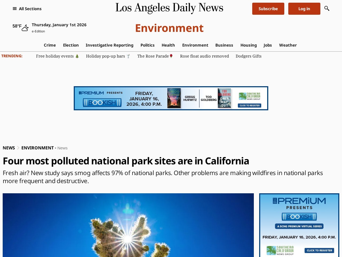Click The Rose Parade trending topic

tap(155, 56)
